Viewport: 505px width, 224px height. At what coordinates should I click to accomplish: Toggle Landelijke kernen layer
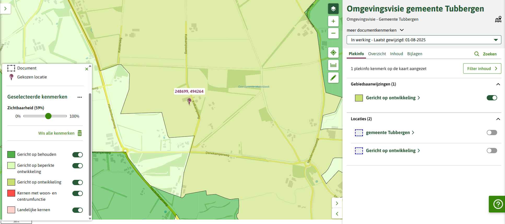[78, 210]
